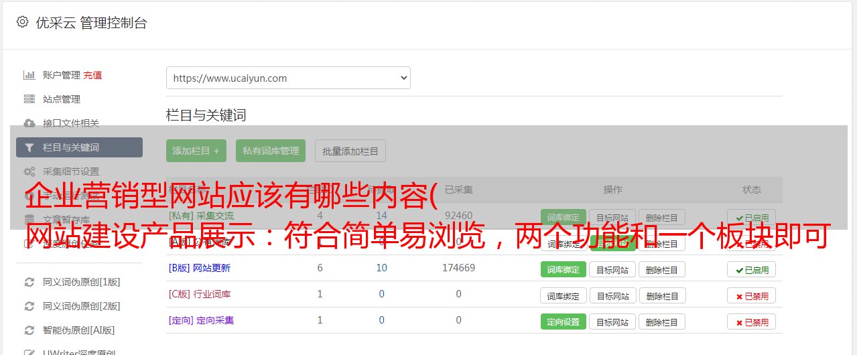Click the gear icon beside 优采云 管理控制台
Screen dimensions: 857x355
tap(22, 22)
